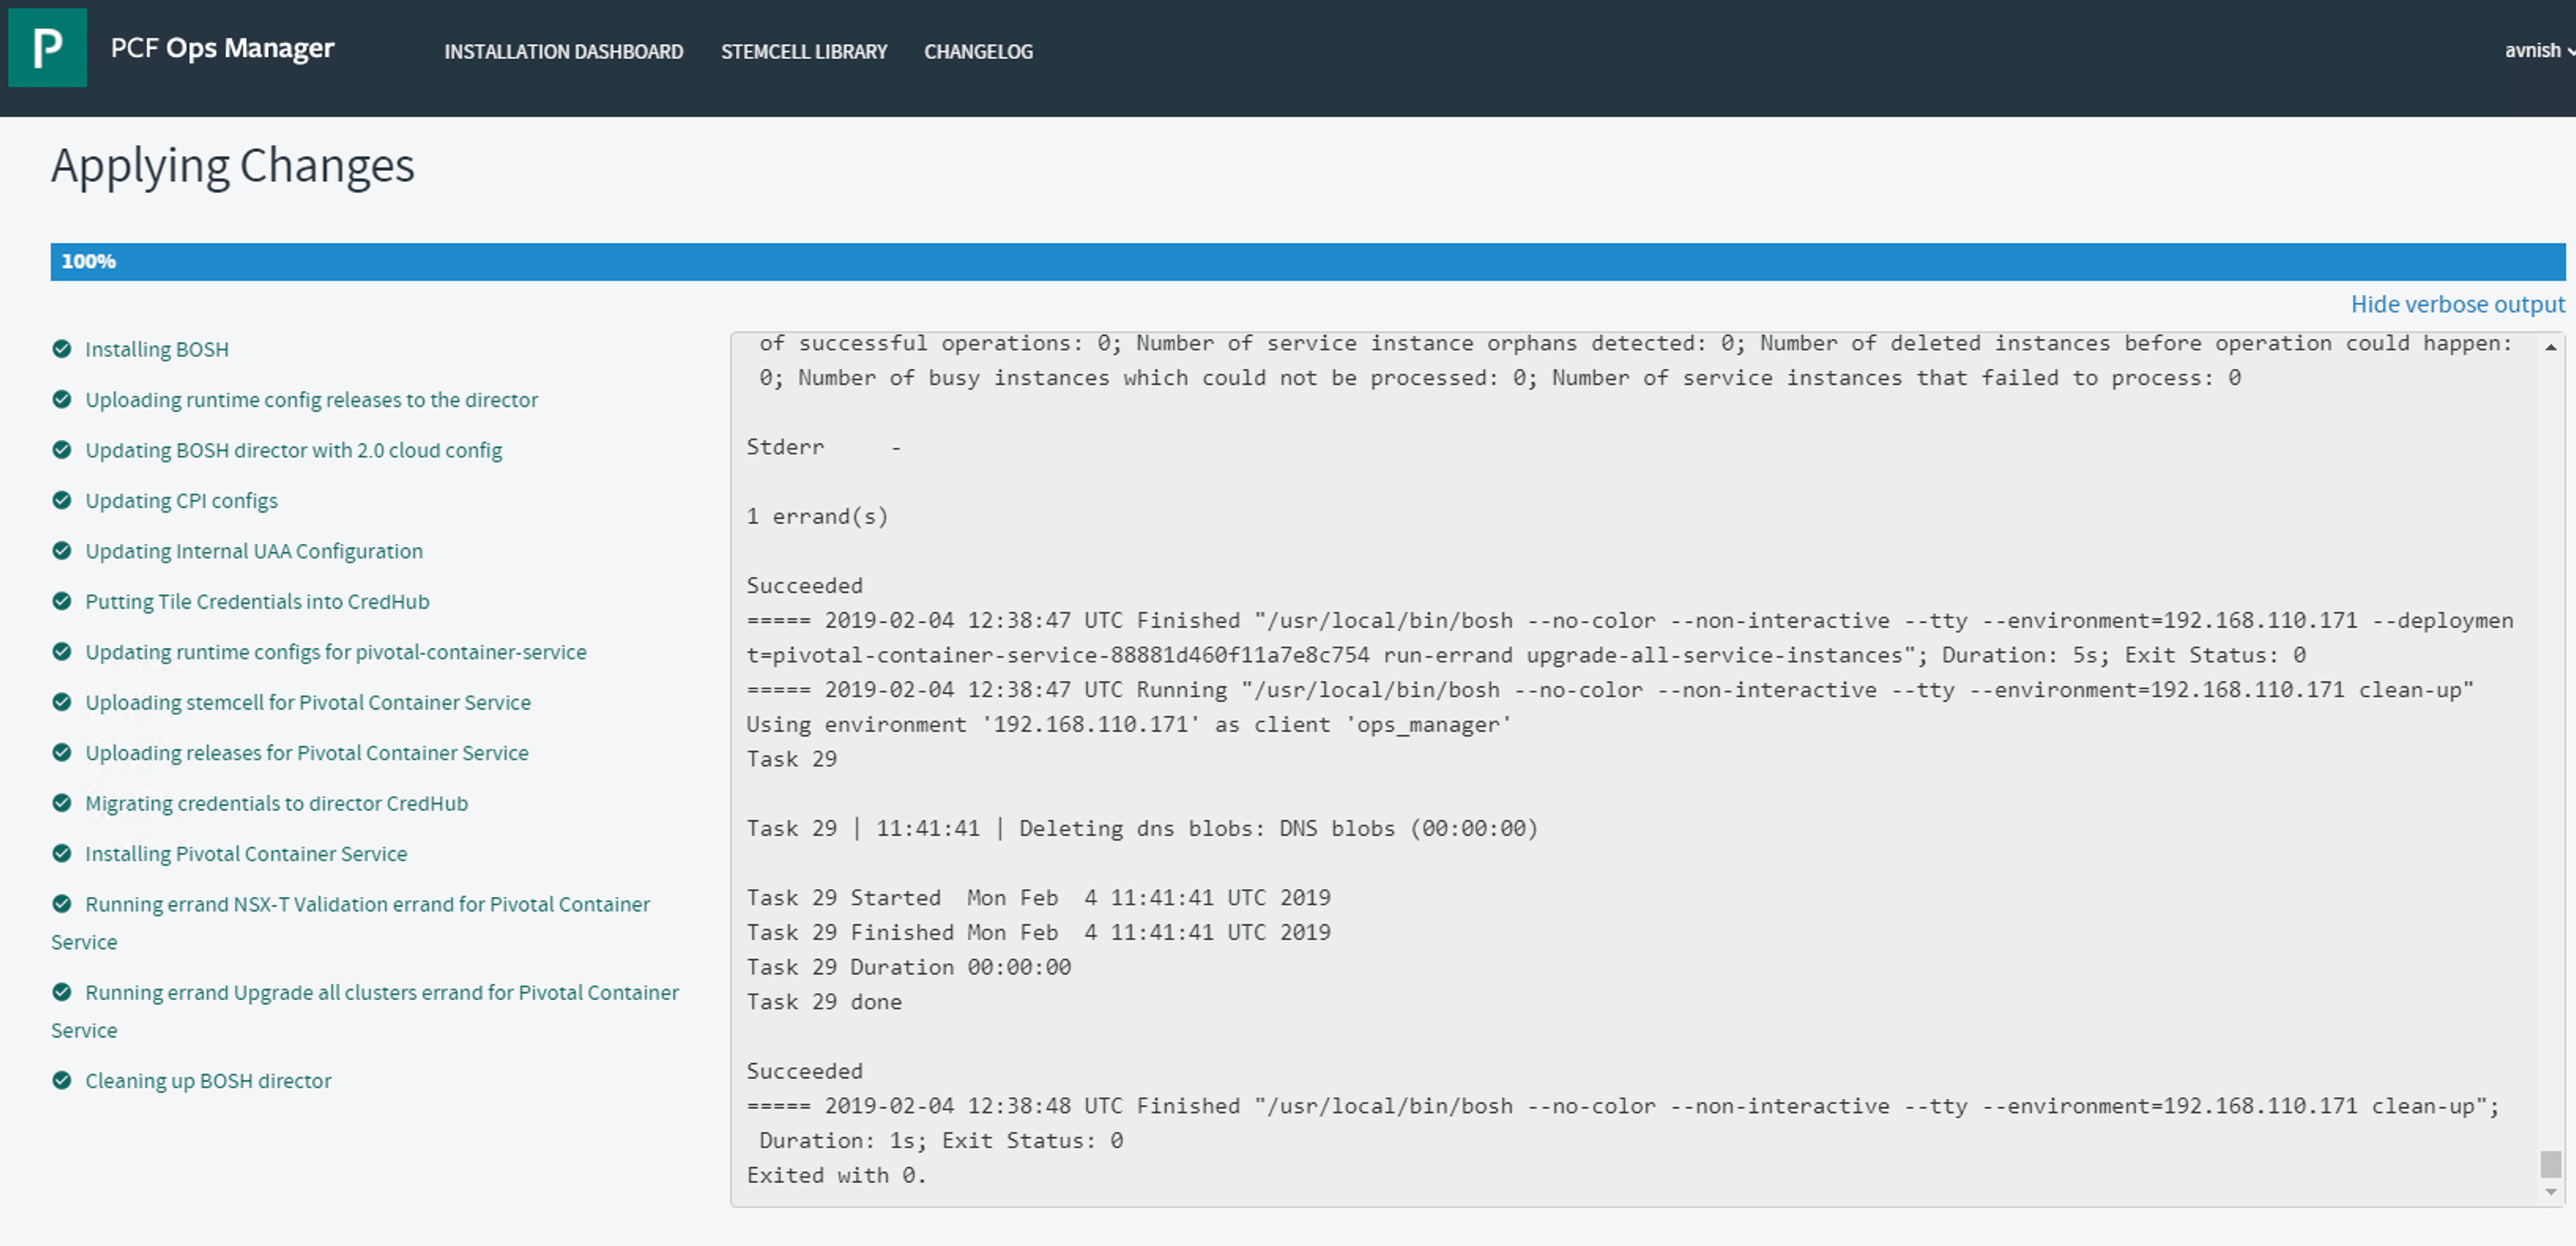Click the checkmark next to Updating Internal UAA Configuration

(x=62, y=550)
